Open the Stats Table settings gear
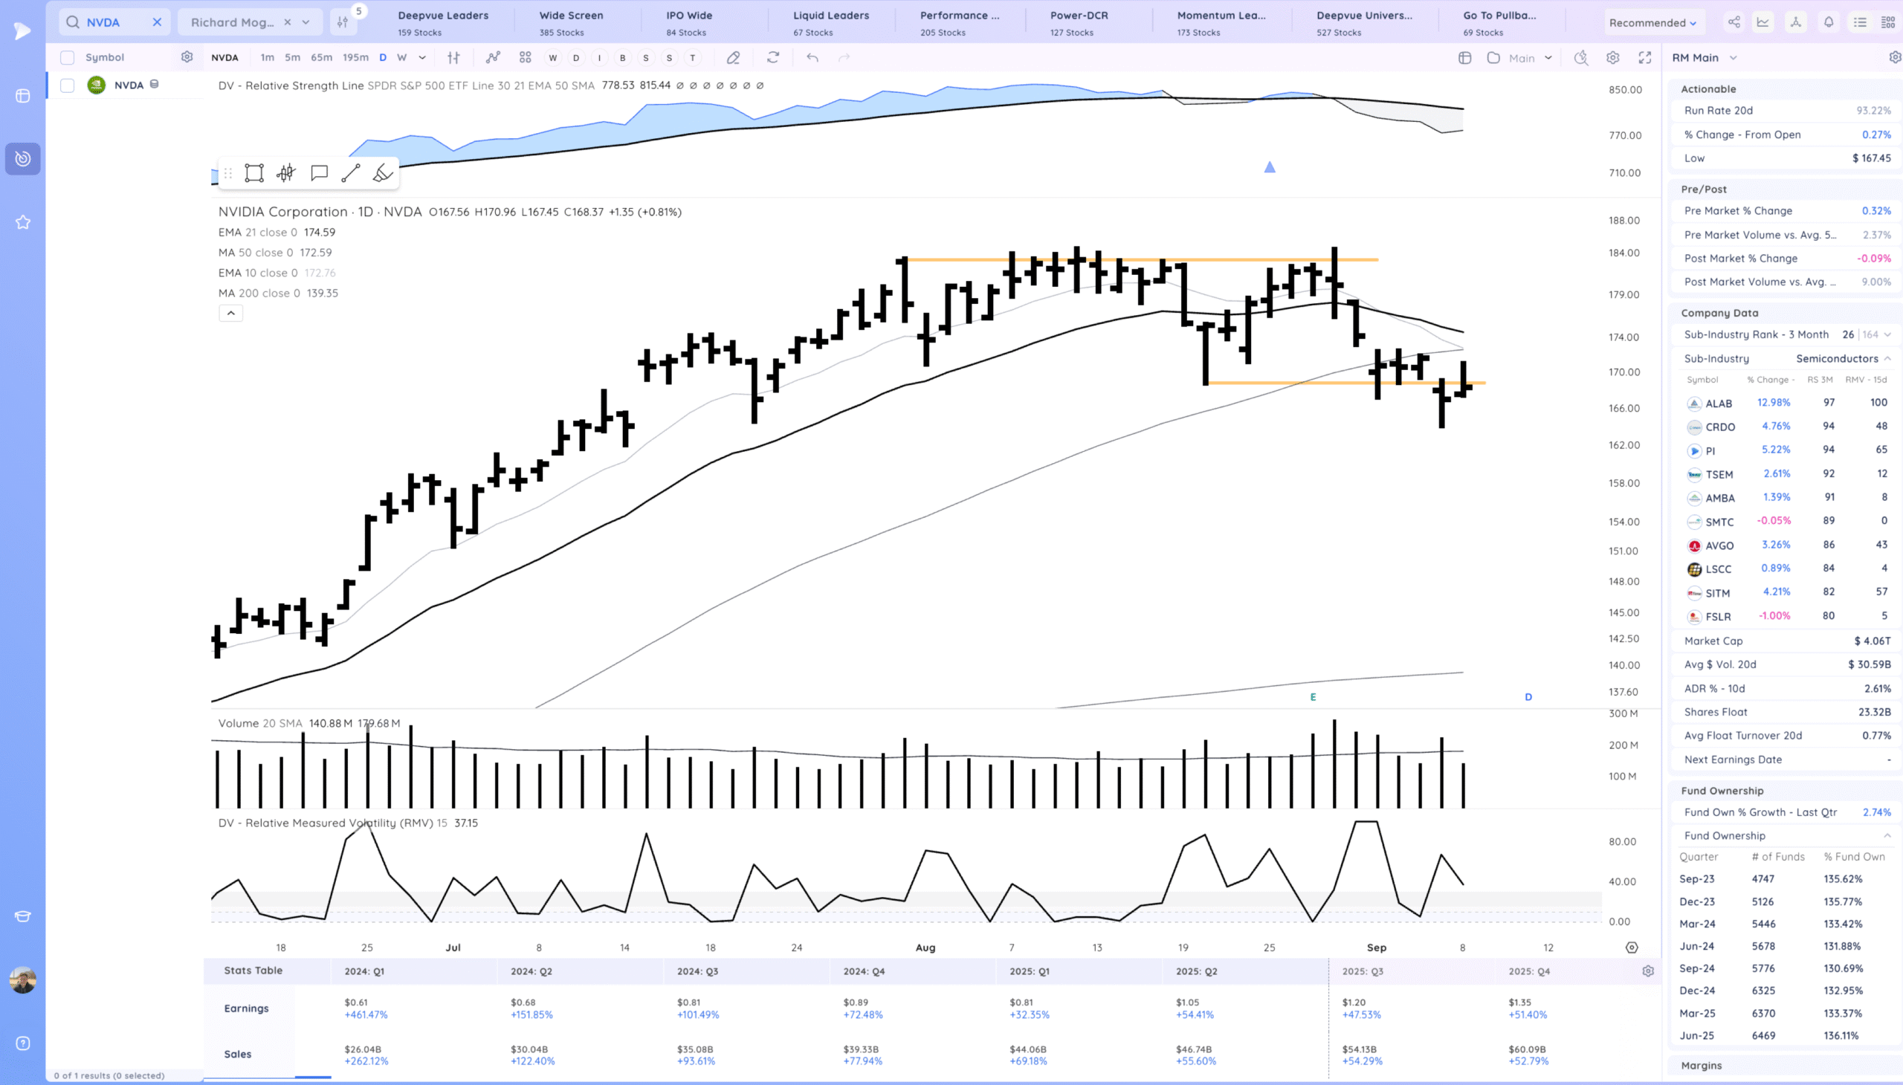 point(1648,971)
